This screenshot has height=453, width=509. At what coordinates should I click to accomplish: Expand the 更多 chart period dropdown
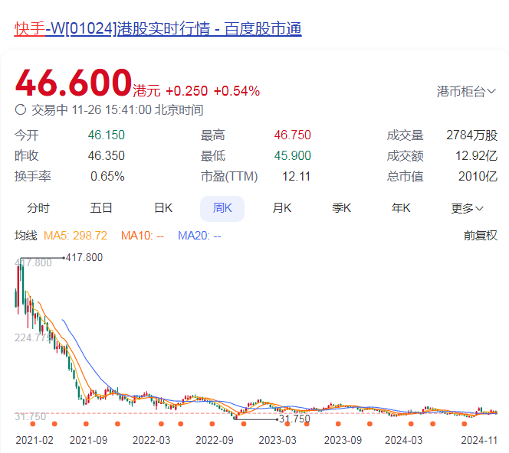pos(467,208)
